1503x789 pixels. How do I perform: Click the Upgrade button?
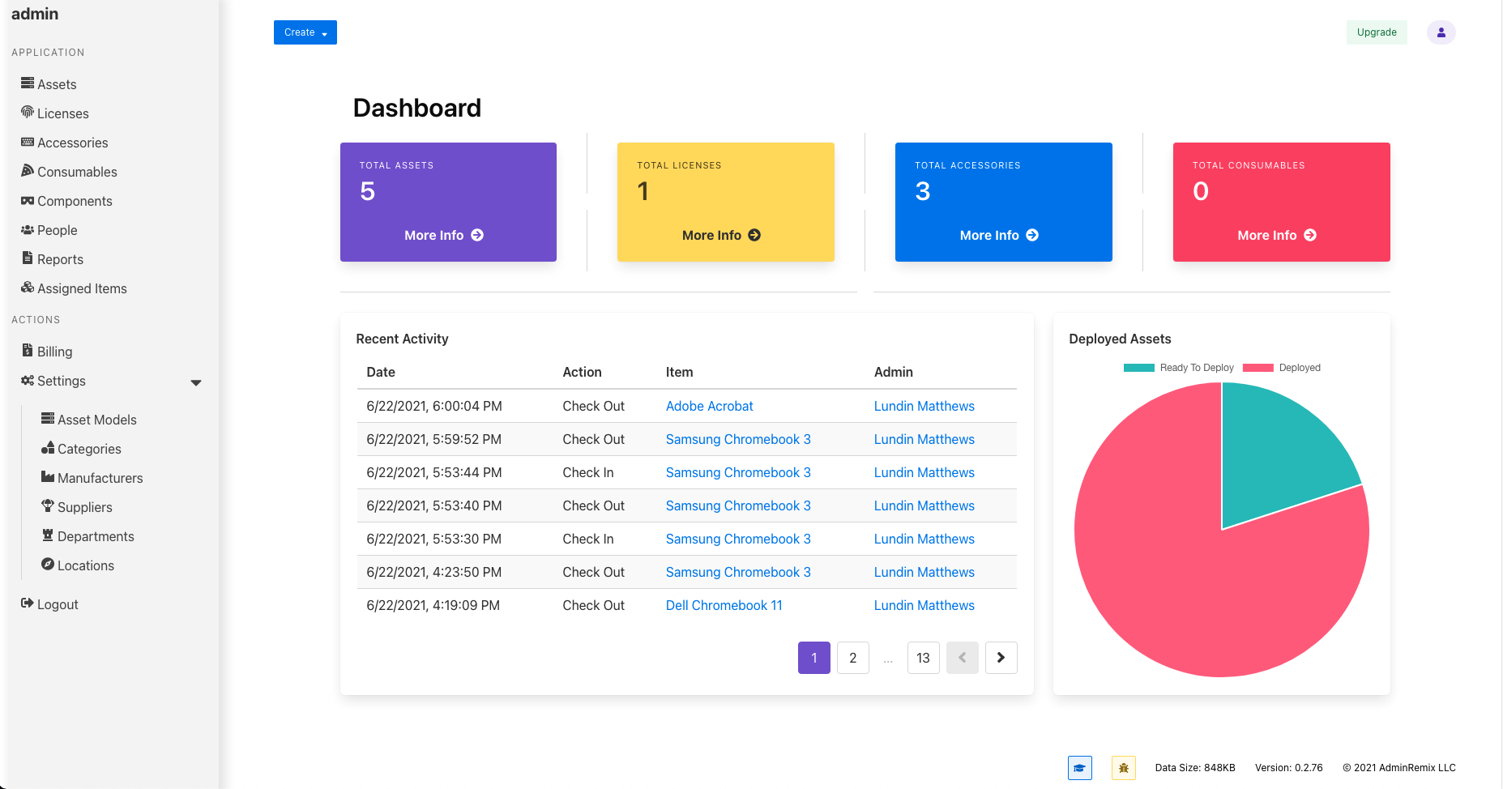click(x=1377, y=32)
